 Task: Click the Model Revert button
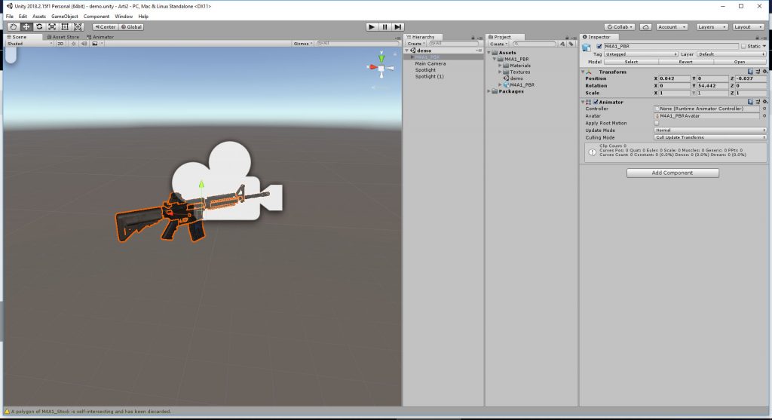(x=685, y=62)
